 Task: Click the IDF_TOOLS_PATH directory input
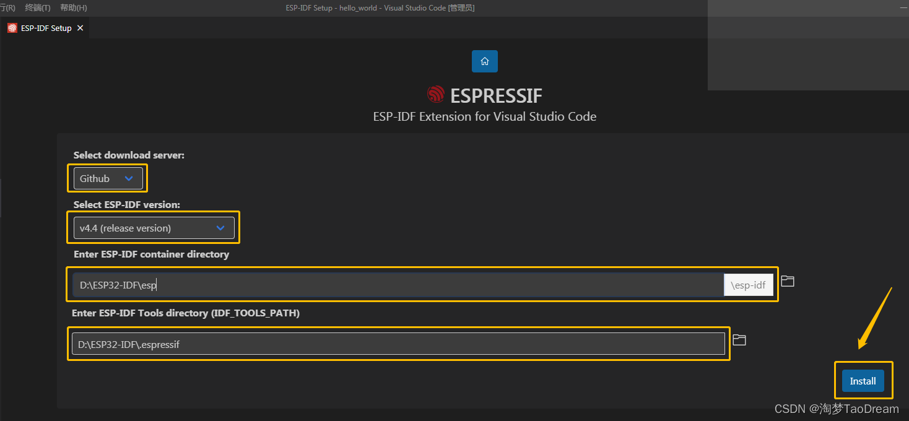(x=398, y=344)
